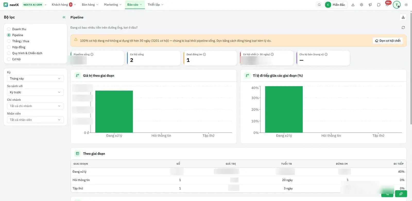Select the Hợp đồng report option
This screenshot has width=412, height=201.
[x=16, y=47]
